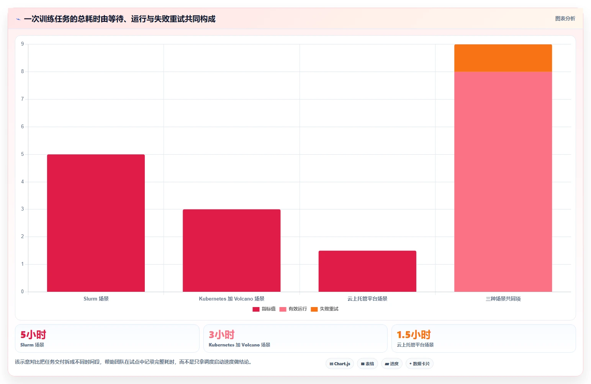Open the 5小时 Slurm data card
591x384 pixels.
click(x=107, y=338)
